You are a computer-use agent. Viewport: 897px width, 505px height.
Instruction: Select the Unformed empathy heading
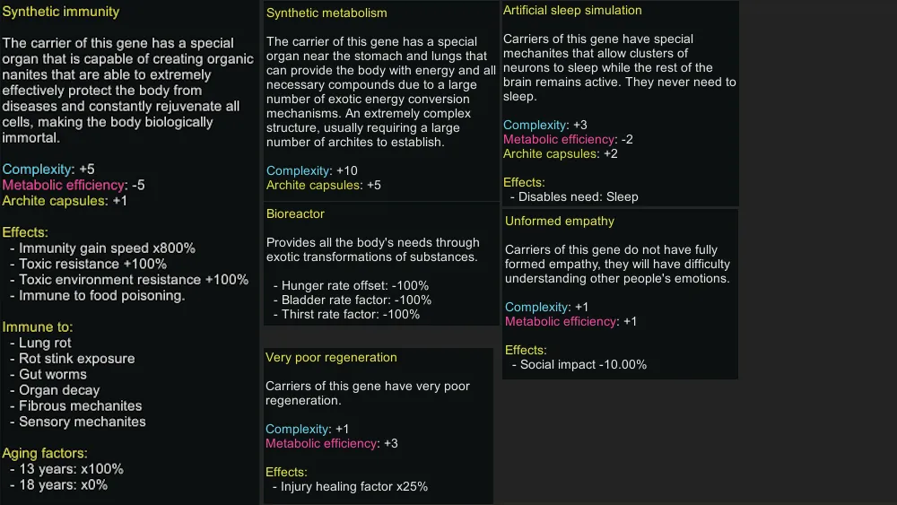(x=560, y=221)
